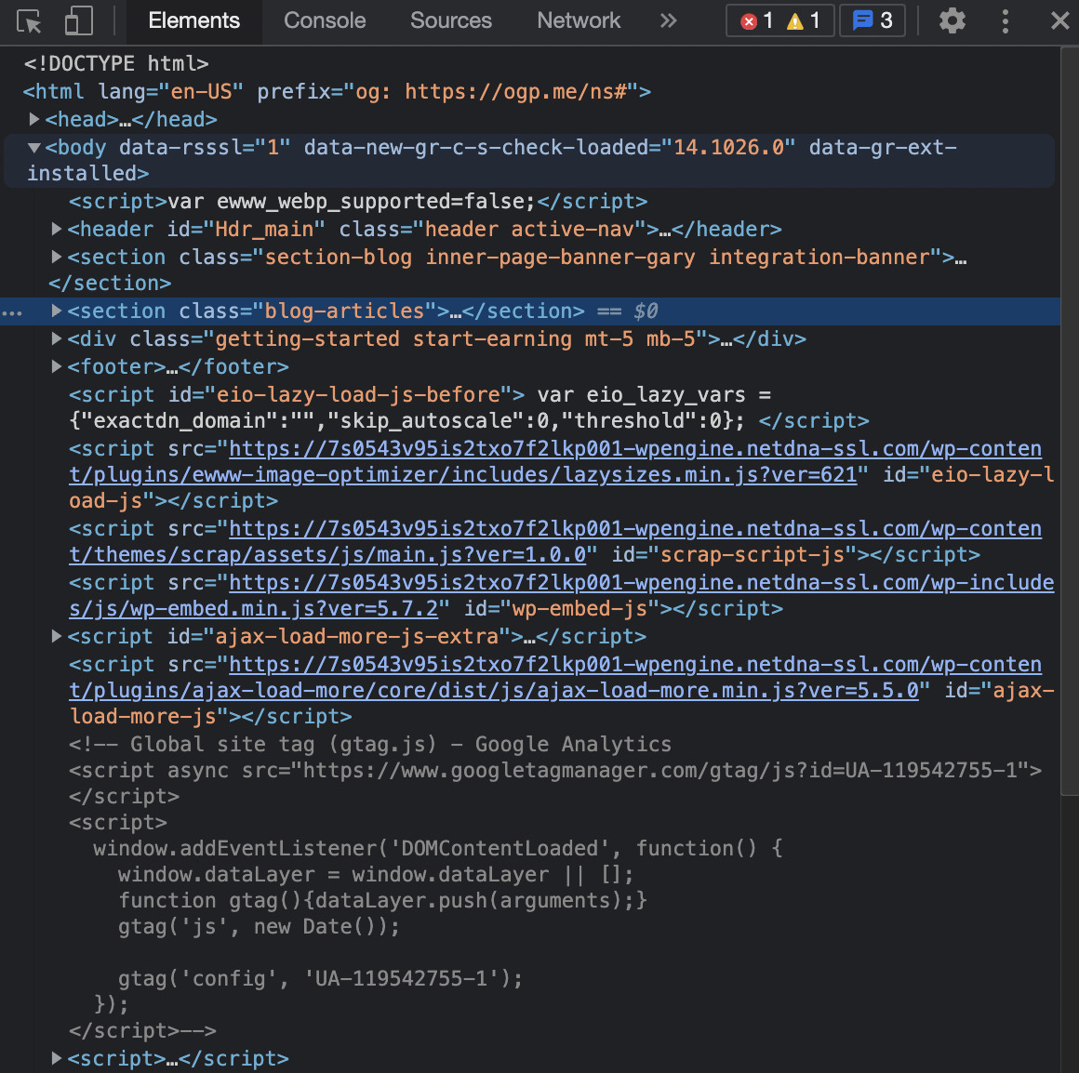The image size is (1079, 1073).
Task: Click the window.dataLayer assignment line
Action: point(376,874)
